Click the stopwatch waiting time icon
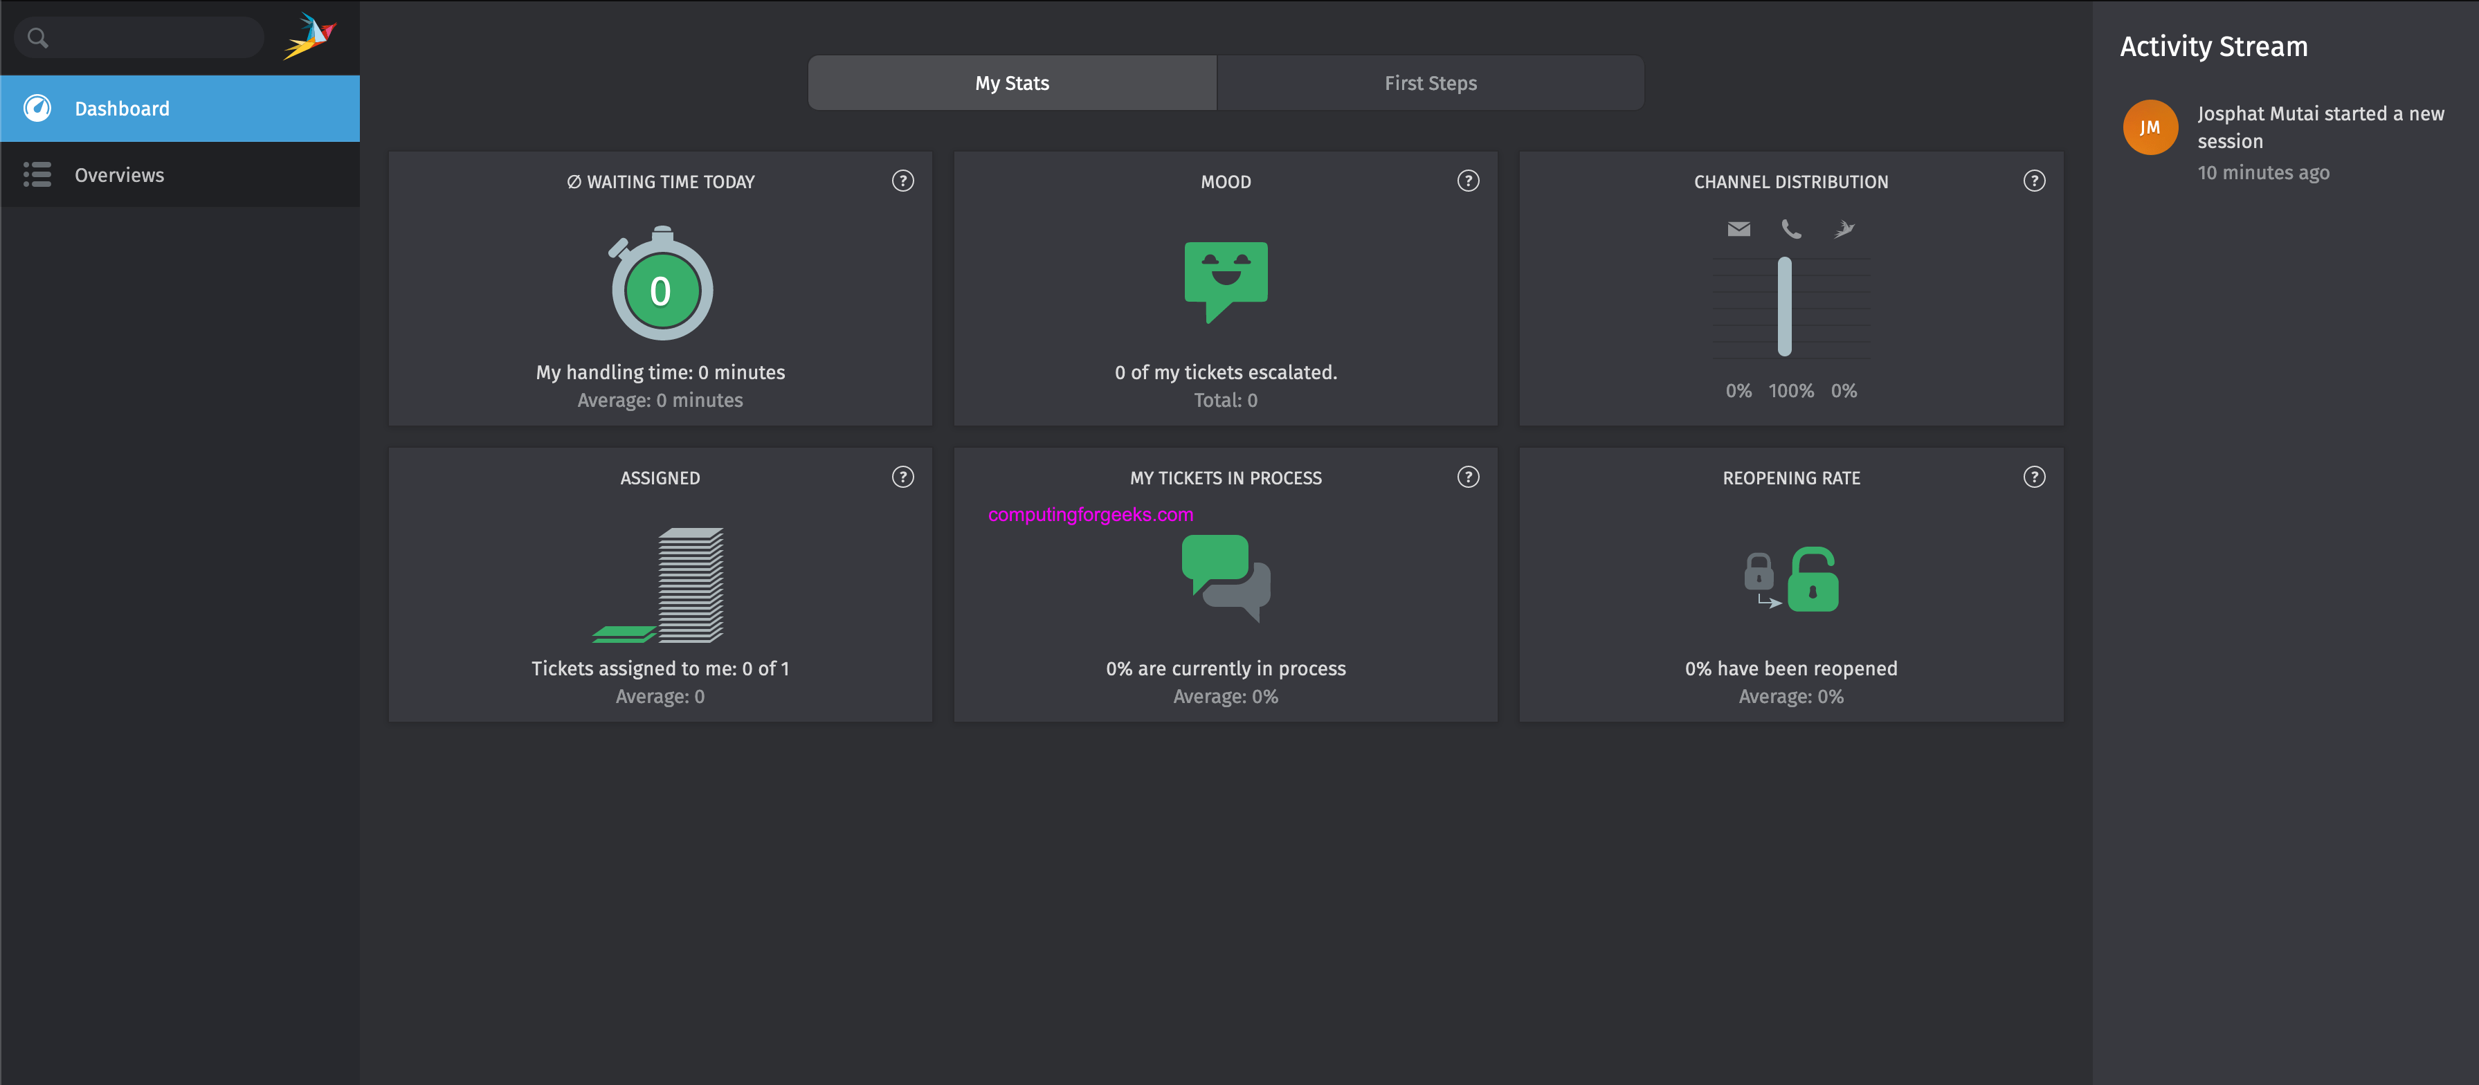Image resolution: width=2479 pixels, height=1085 pixels. pyautogui.click(x=660, y=284)
